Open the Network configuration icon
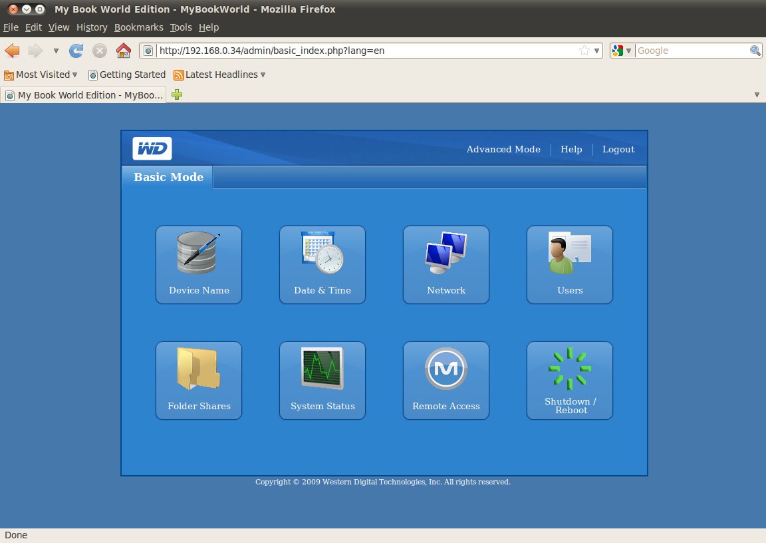766x543 pixels. [x=446, y=264]
